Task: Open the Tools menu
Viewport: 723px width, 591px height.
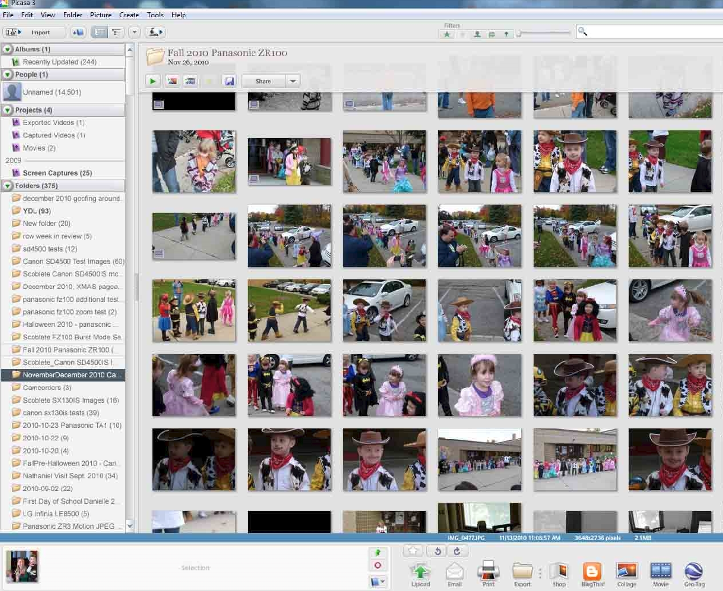Action: pos(155,15)
